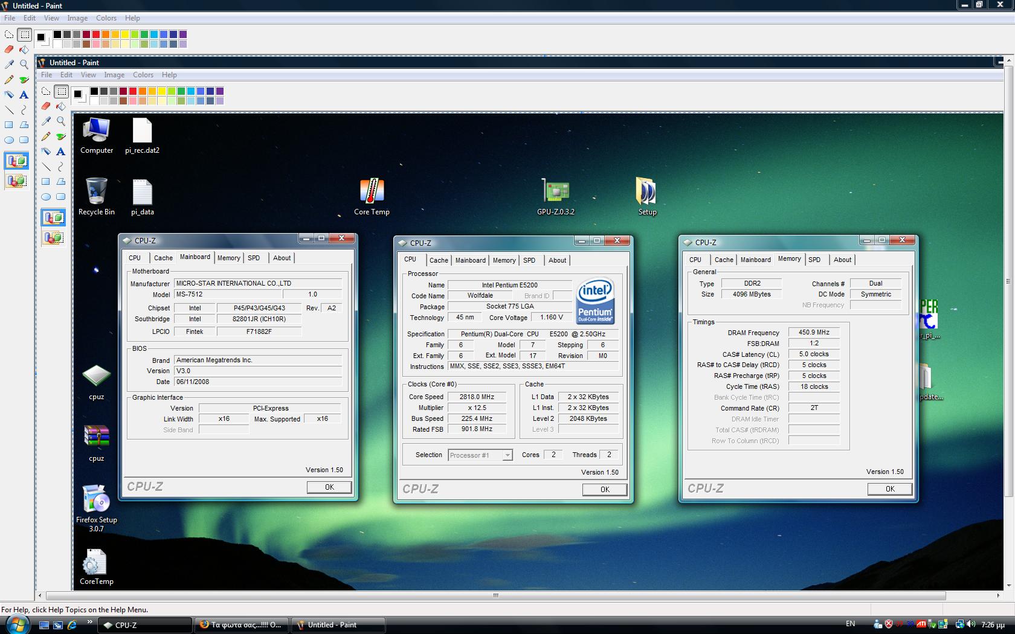Click the pi_rec.dat2 file icon on canvas

click(143, 136)
